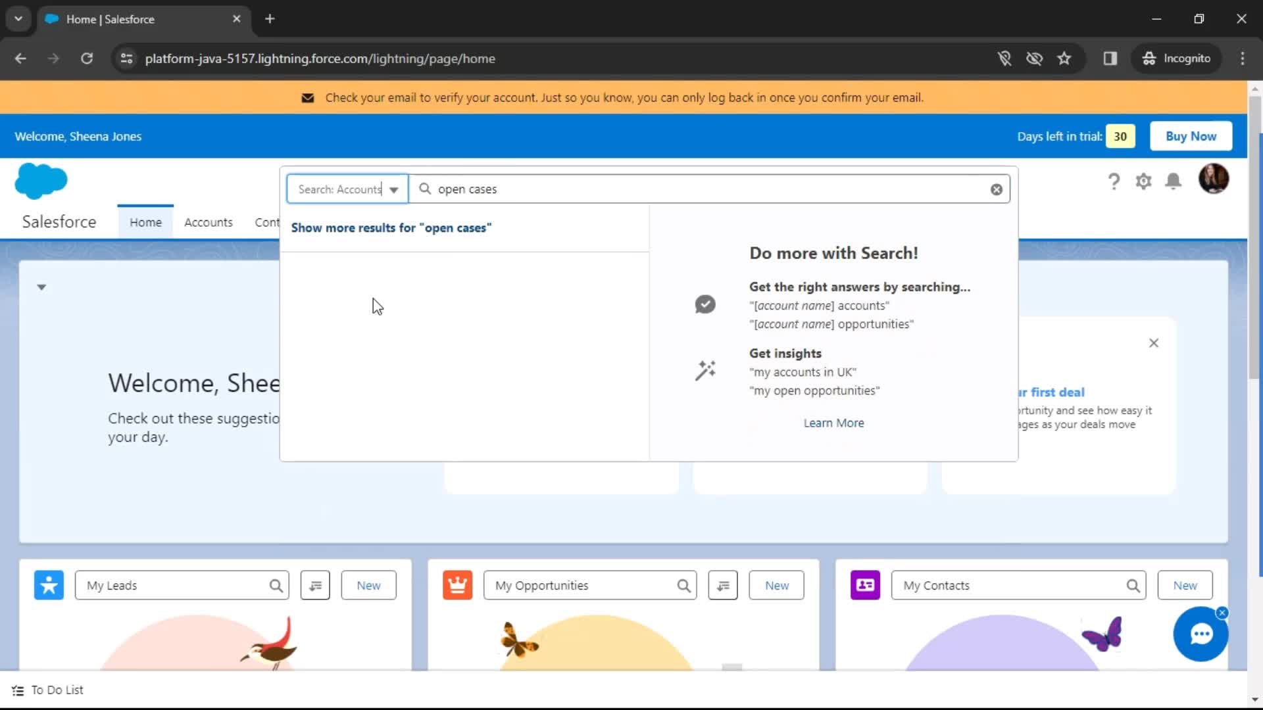Open the Help question mark icon
Screen dimensions: 1263x710
point(1114,181)
